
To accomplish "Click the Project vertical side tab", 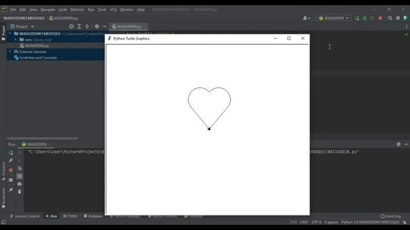I will pyautogui.click(x=3, y=33).
